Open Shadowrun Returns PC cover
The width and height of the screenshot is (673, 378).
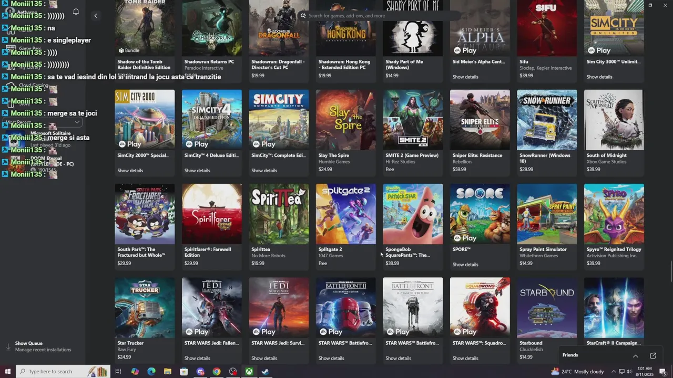coord(211,28)
